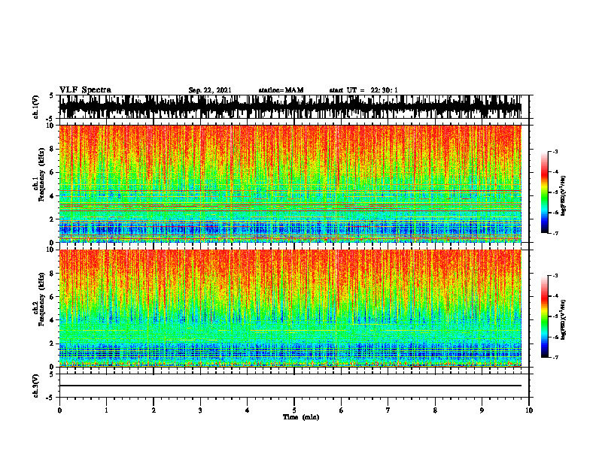The width and height of the screenshot is (596, 460).
Task: Click the "8" kHz tick on ch.2 frequency axis
Action: pos(53,274)
